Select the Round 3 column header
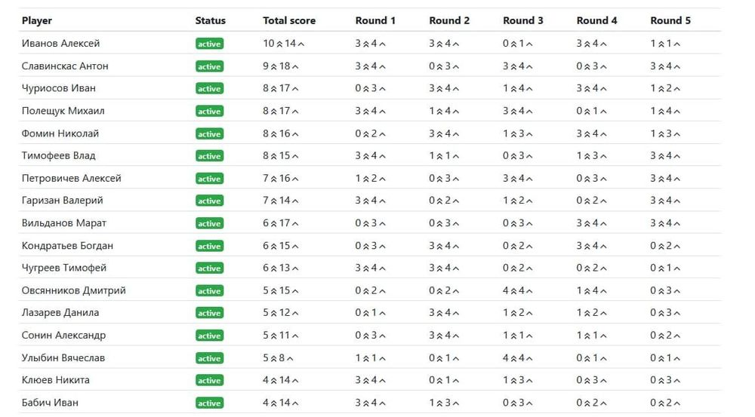This screenshot has height=417, width=755. (523, 20)
